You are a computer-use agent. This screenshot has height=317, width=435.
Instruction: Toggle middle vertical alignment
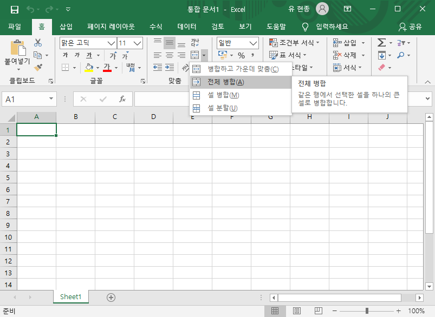(x=170, y=43)
